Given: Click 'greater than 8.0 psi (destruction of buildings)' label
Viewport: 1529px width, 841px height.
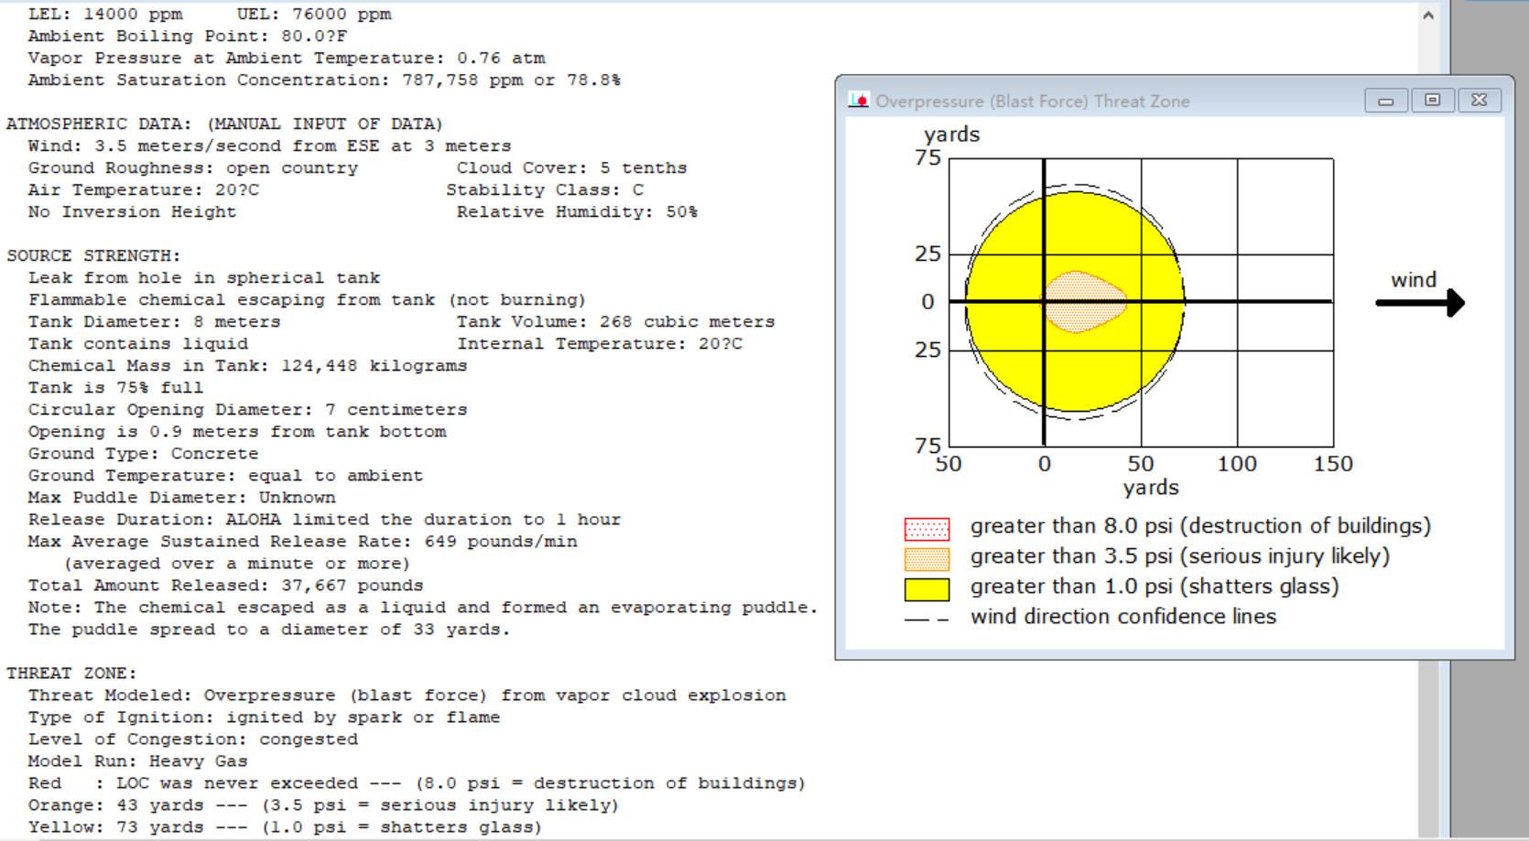Looking at the screenshot, I should tap(1200, 526).
